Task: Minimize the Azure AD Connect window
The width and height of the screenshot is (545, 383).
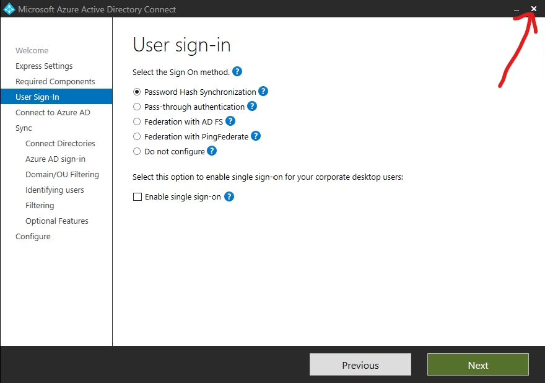Action: tap(517, 9)
